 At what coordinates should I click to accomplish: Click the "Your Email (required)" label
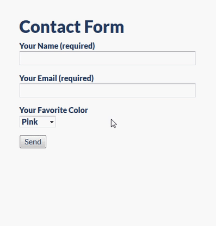pyautogui.click(x=57, y=78)
